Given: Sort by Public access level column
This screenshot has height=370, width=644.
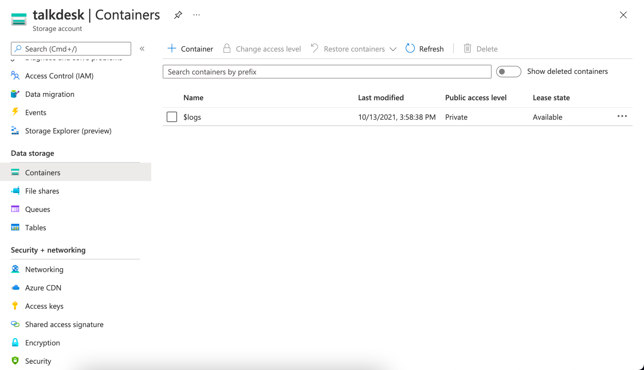Looking at the screenshot, I should pos(476,98).
